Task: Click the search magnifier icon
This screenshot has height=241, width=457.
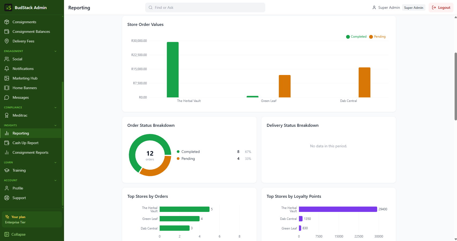Action: click(151, 7)
